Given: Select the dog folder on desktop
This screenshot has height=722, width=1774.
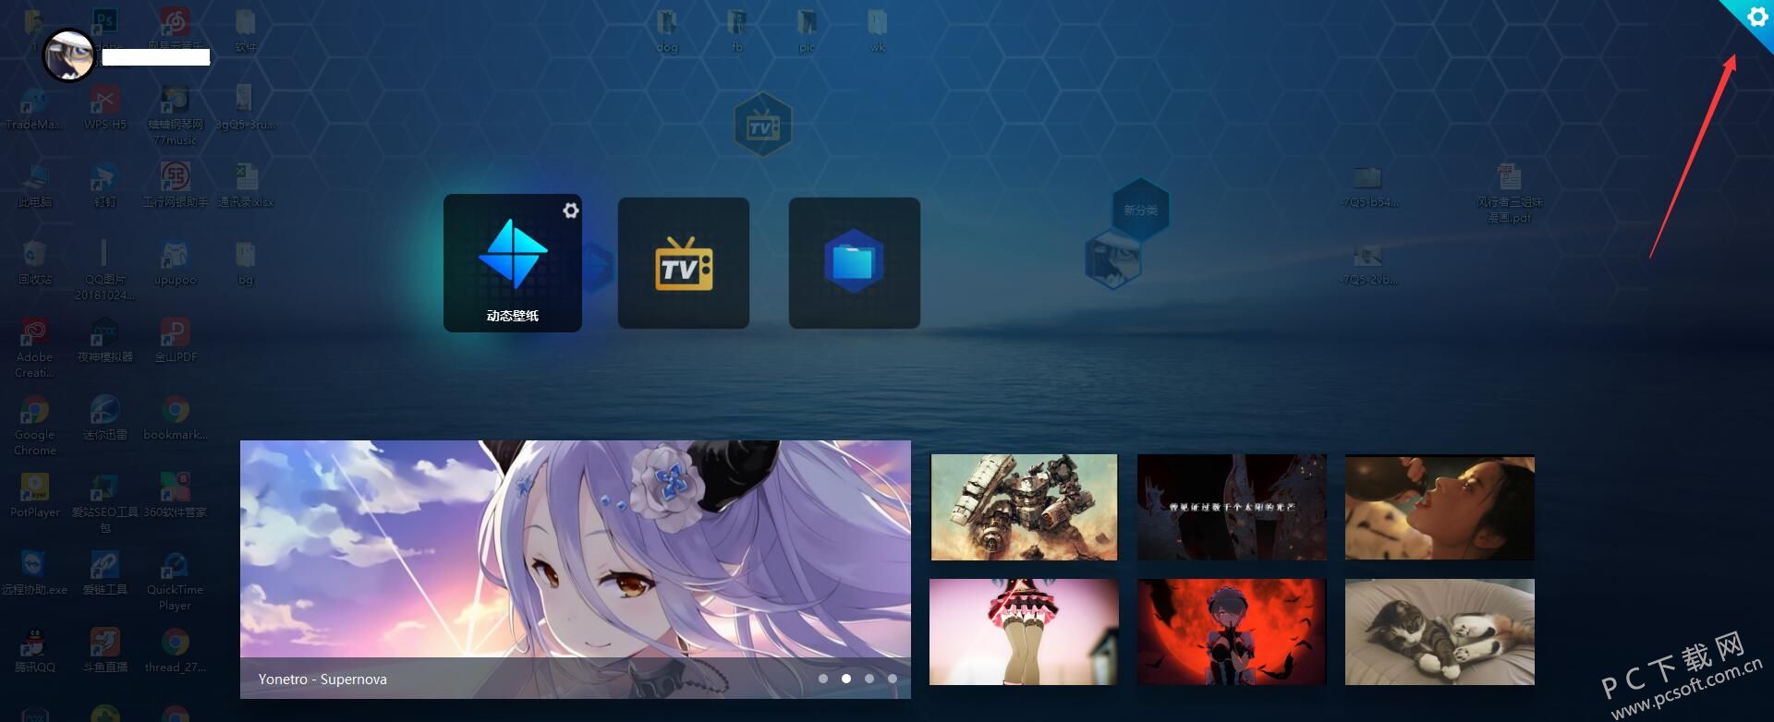Looking at the screenshot, I should (x=667, y=30).
